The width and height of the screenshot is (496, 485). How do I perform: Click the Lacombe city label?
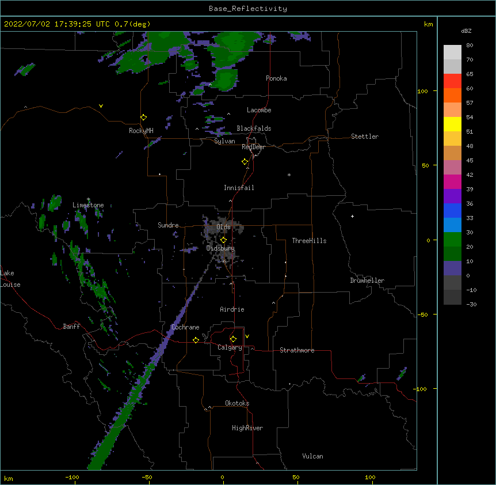pos(259,110)
